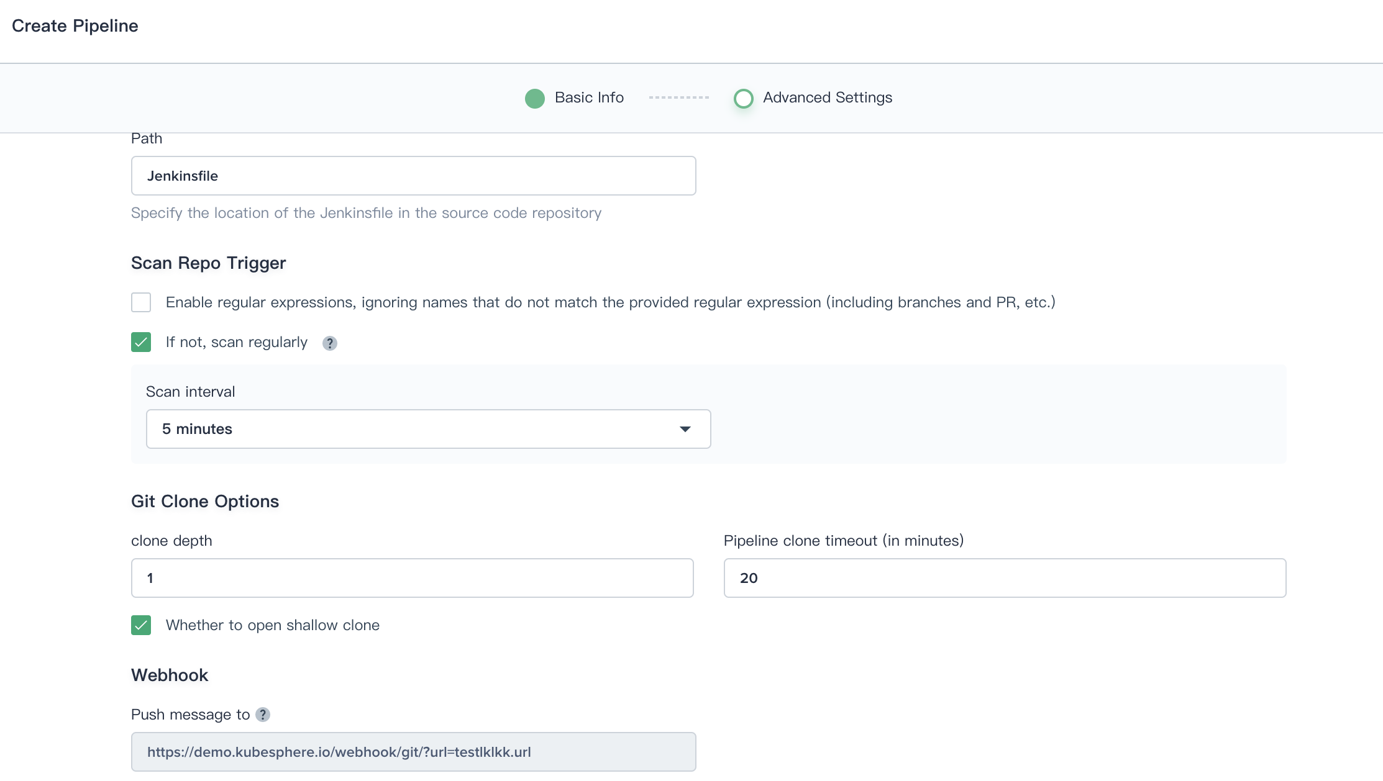Click the dropdown arrow on Scan interval

(x=685, y=429)
